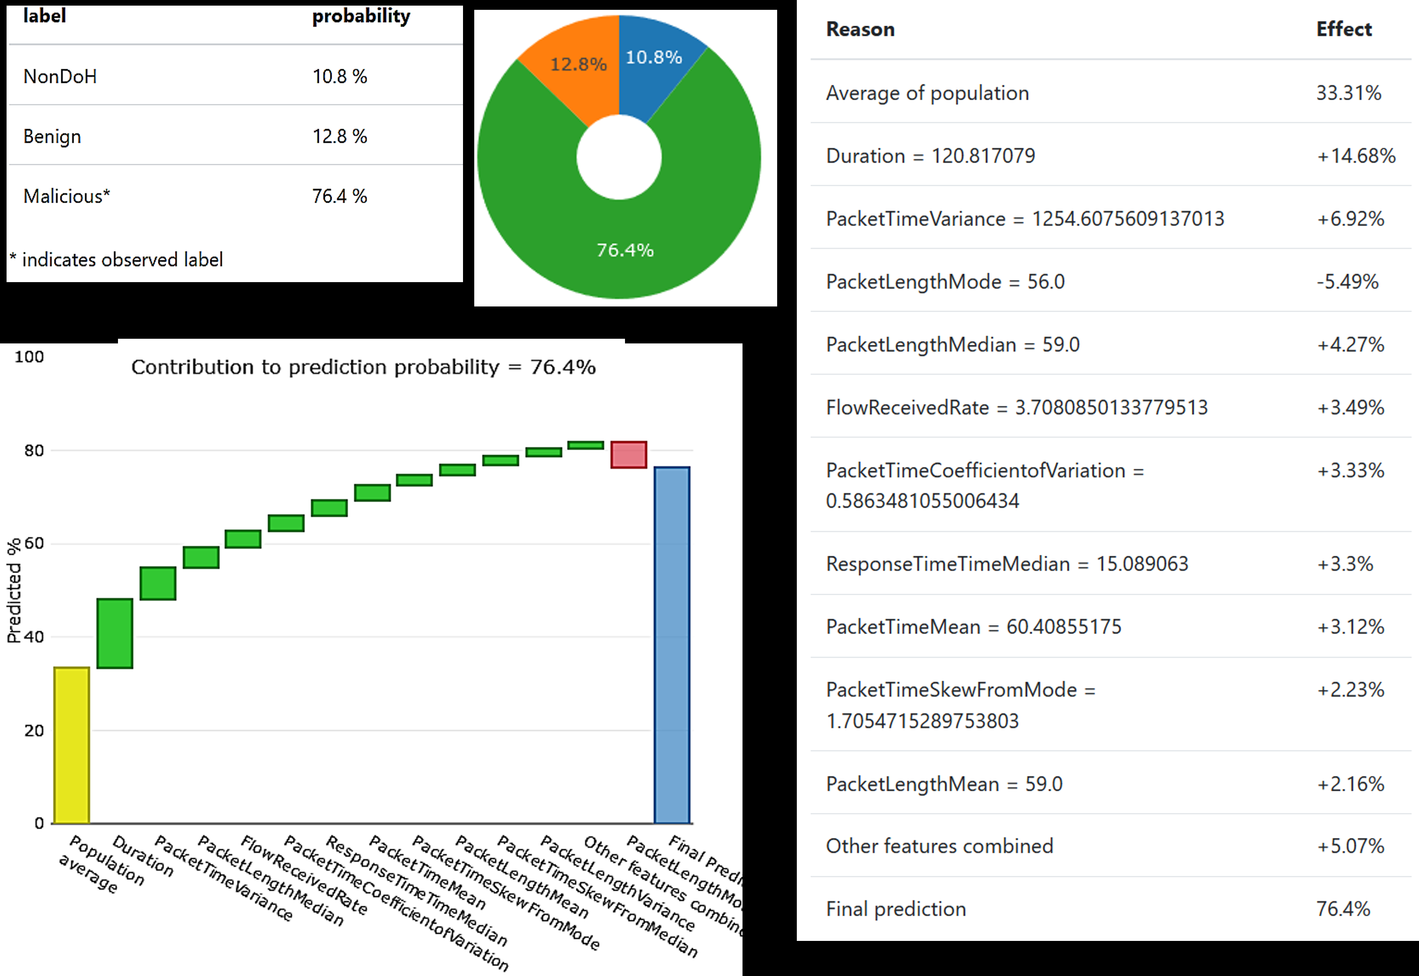Screen dimensions: 1419x976
Task: Select the PacketTimeVariance reason row
Action: 1025,219
